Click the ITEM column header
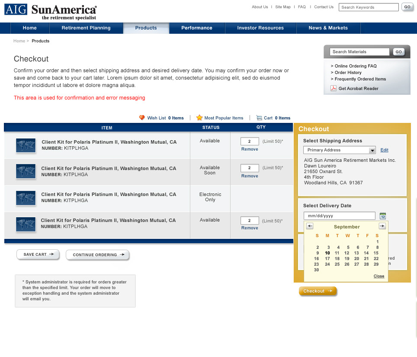 (x=107, y=128)
